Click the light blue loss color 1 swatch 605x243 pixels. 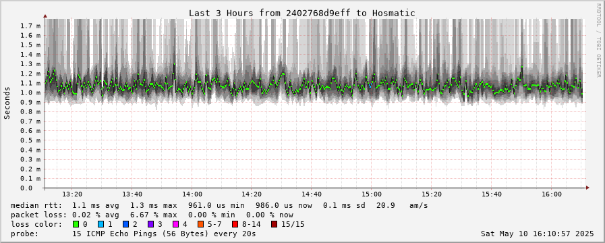[100, 224]
